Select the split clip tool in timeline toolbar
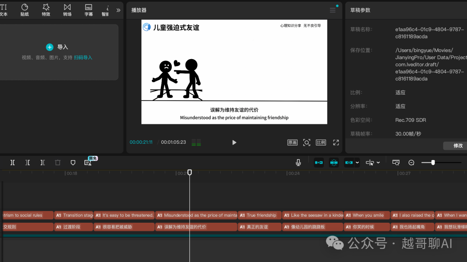Screen dimensions: 467x262 [x=13, y=162]
